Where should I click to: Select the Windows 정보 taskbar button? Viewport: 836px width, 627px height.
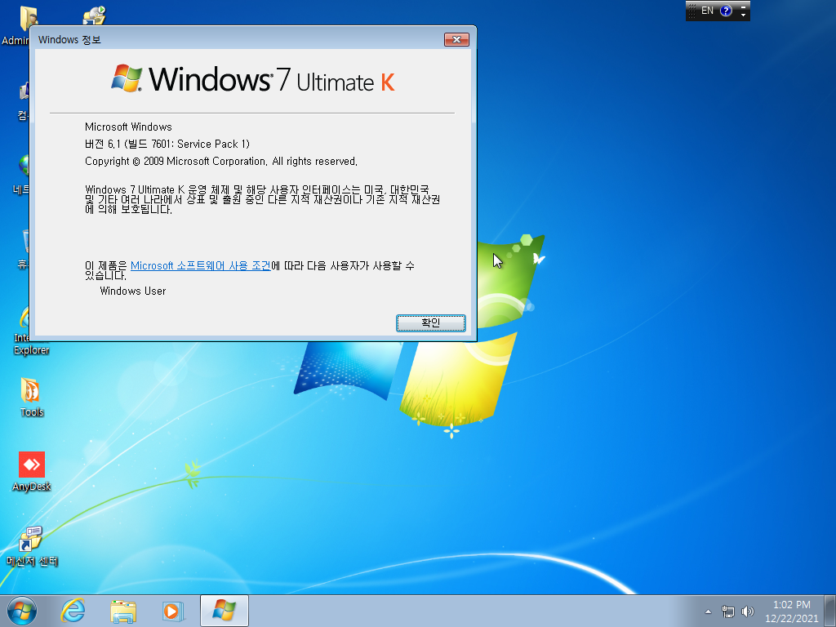point(225,611)
